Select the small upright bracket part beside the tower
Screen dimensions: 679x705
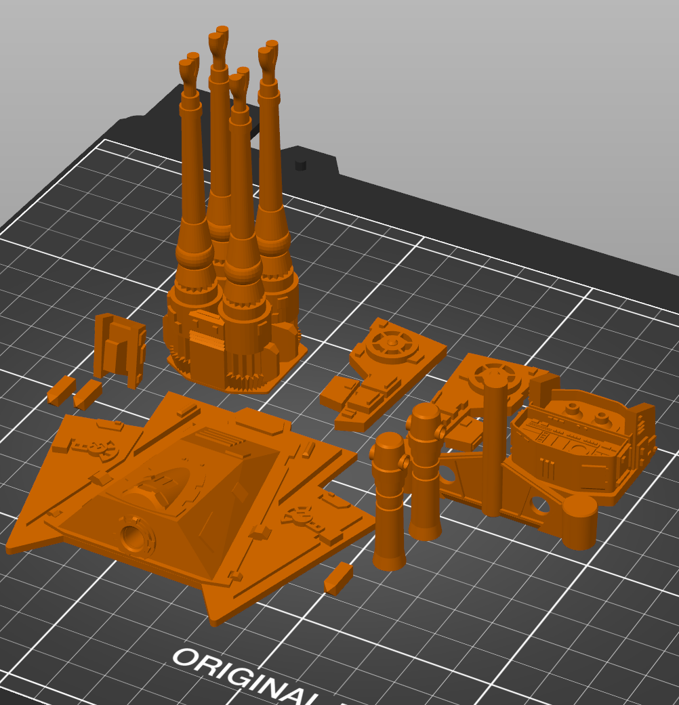tap(119, 350)
